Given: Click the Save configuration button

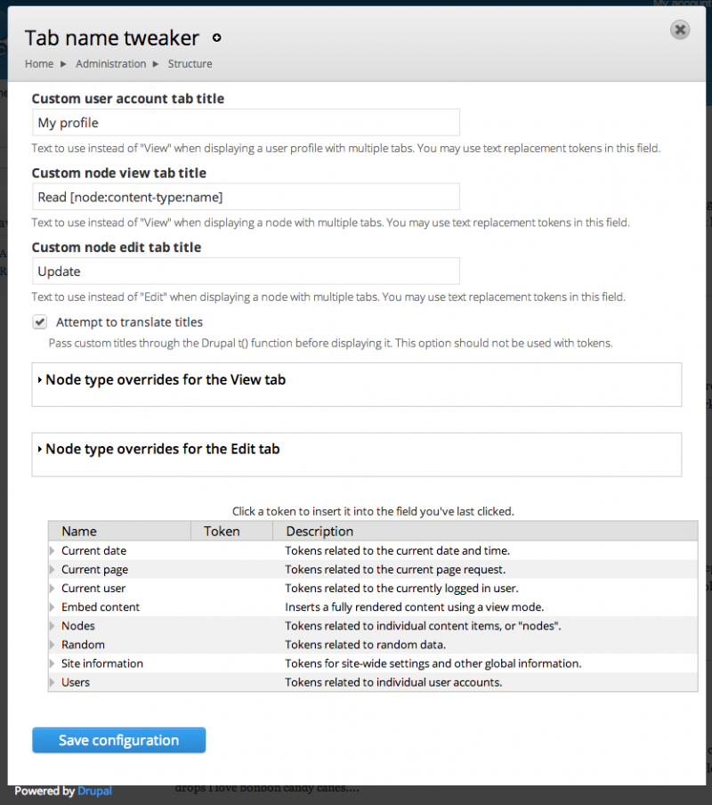Looking at the screenshot, I should (x=118, y=740).
